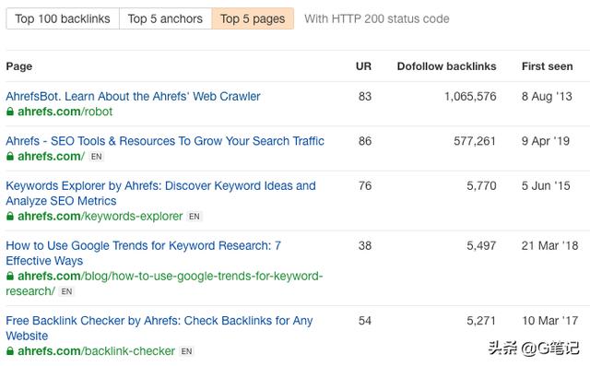The height and width of the screenshot is (366, 590).
Task: Select the Top 5 pages tab
Action: pos(253,18)
